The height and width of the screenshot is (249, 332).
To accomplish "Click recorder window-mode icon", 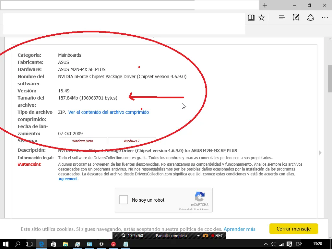I will pos(117,235).
